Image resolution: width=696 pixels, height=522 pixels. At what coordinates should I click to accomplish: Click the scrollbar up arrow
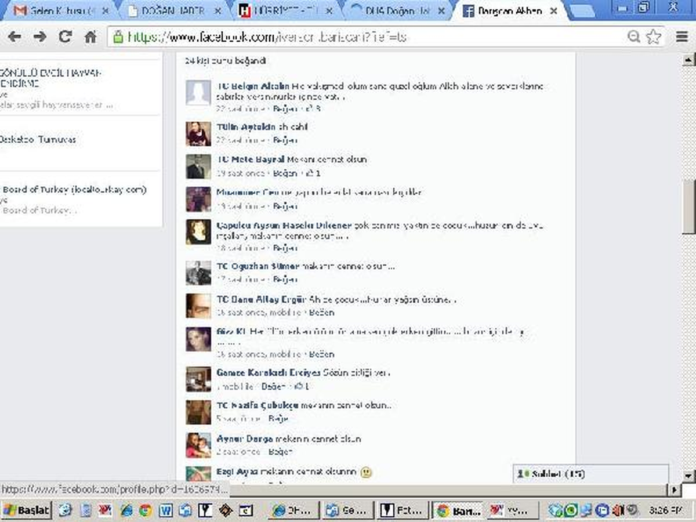688,59
